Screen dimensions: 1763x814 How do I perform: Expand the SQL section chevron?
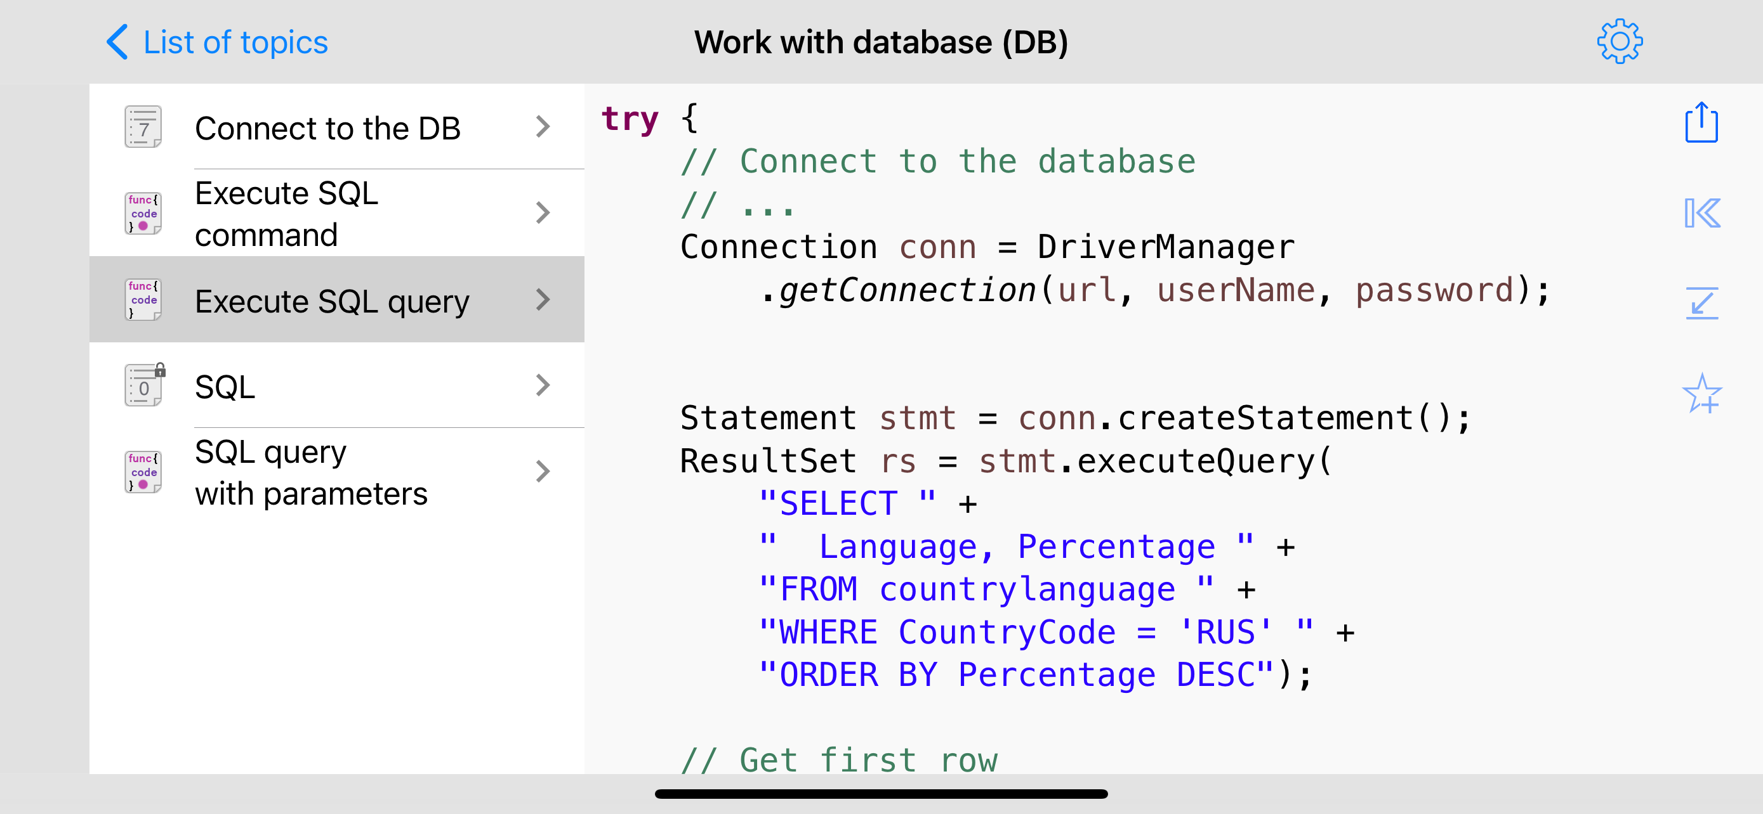pos(543,385)
